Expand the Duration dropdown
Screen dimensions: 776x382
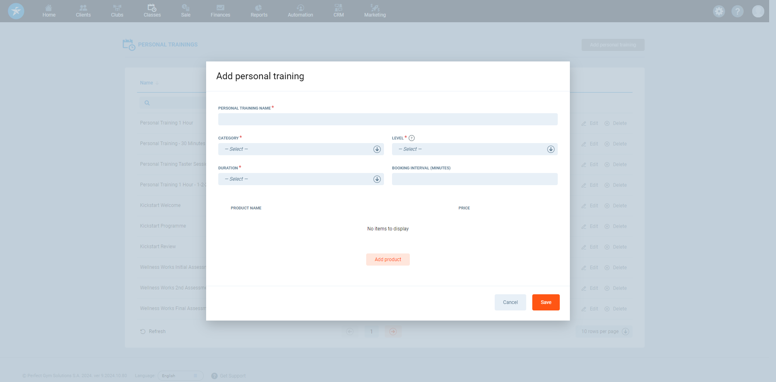(301, 179)
